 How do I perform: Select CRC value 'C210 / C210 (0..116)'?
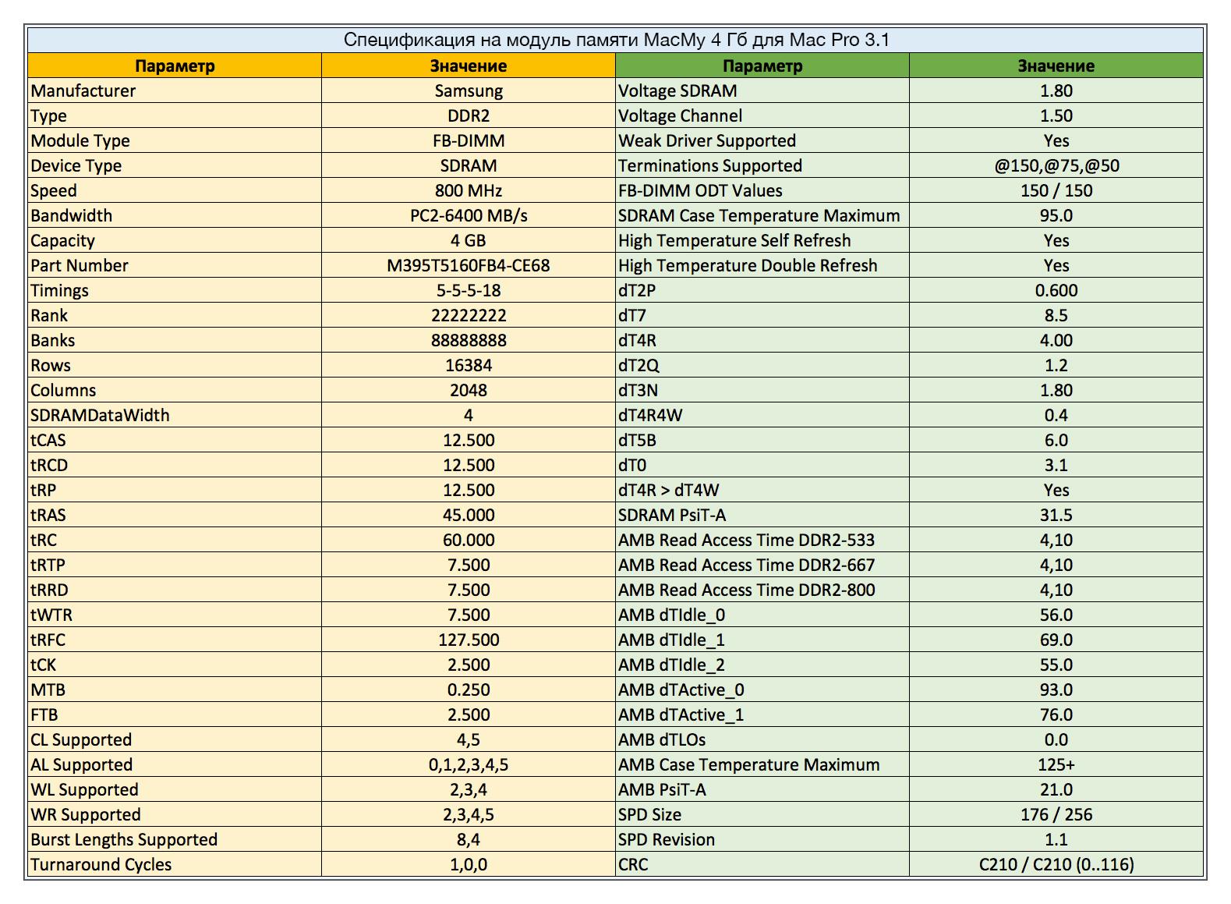click(x=1056, y=864)
